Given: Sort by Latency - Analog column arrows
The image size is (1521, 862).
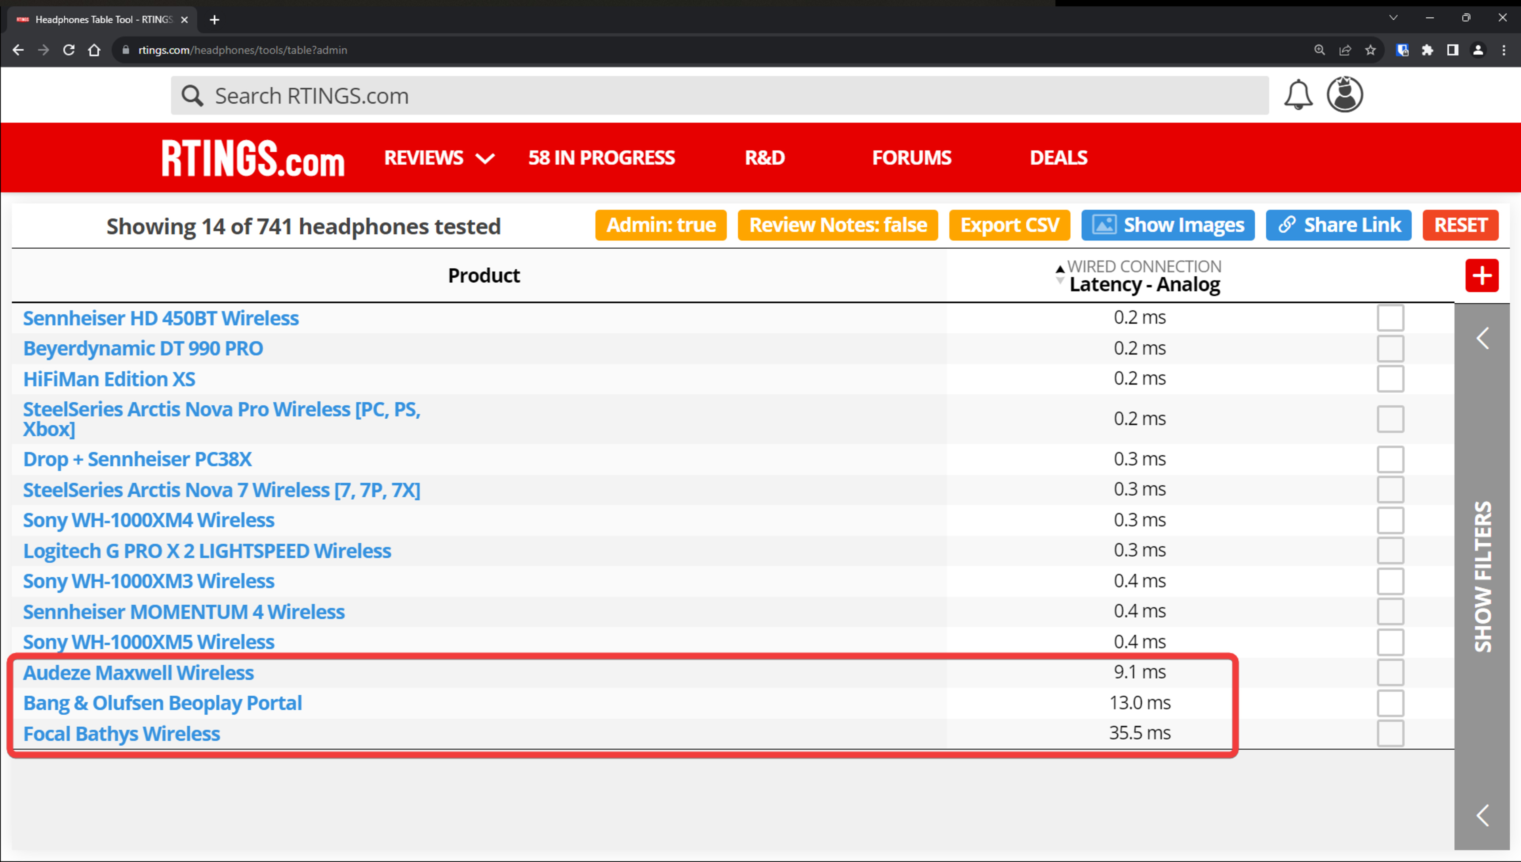Looking at the screenshot, I should coord(1060,275).
